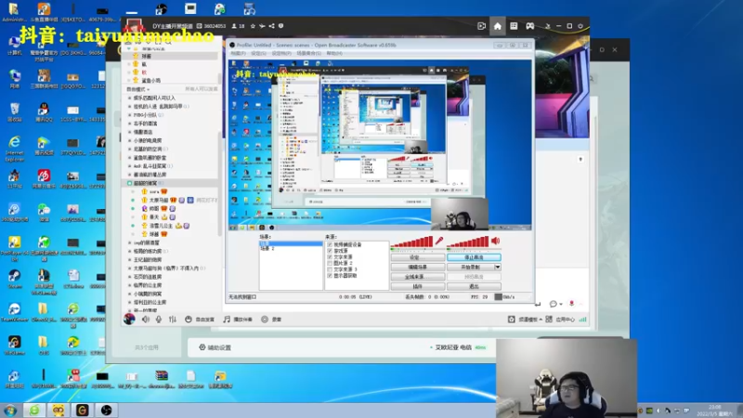Adjust the OBS microphone volume meter

[x=411, y=242]
